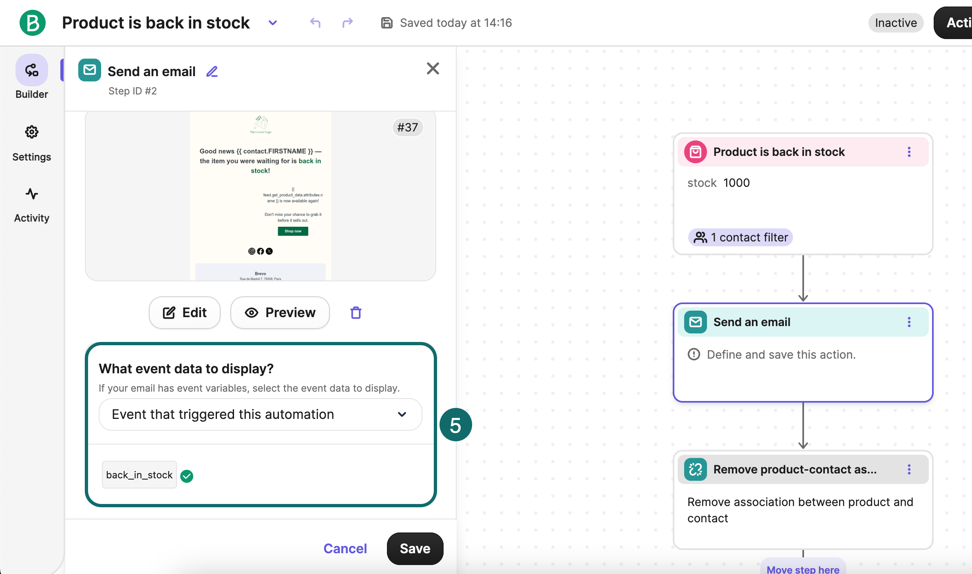Expand automation name dropdown chevron
This screenshot has height=574, width=972.
pyautogui.click(x=273, y=23)
